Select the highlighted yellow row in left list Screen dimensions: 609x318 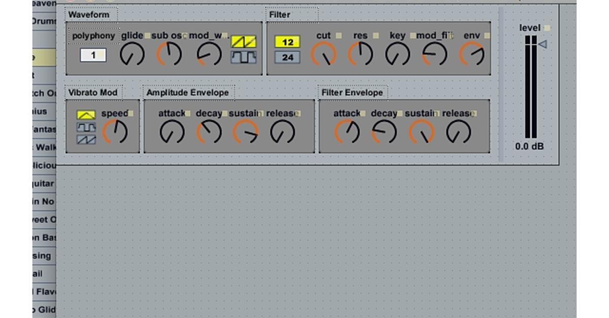pos(44,57)
